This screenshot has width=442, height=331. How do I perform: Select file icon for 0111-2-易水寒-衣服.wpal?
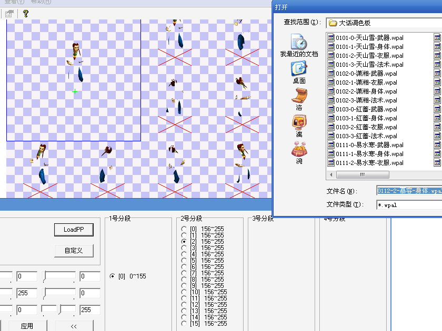tap(331, 163)
